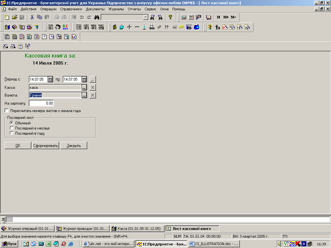The width and height of the screenshot is (331, 248).
Task: Open the Сервис menu
Action: pos(150,9)
